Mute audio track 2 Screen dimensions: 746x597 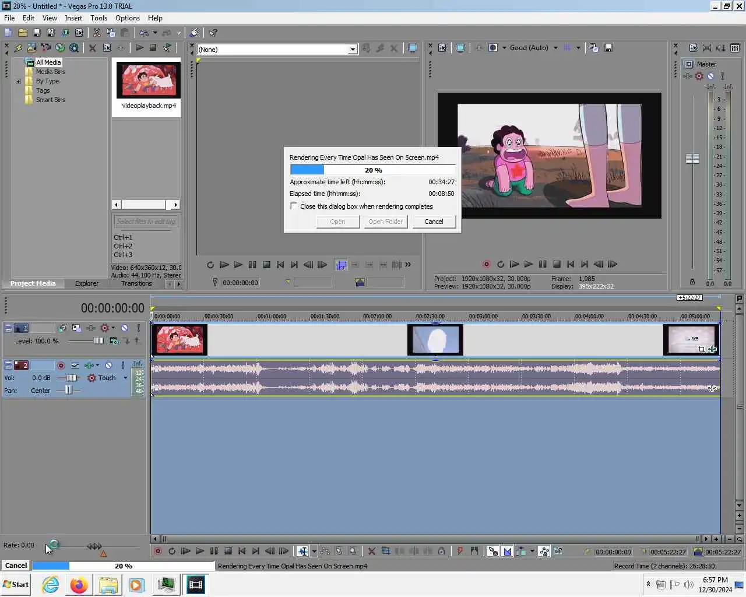[x=108, y=366]
